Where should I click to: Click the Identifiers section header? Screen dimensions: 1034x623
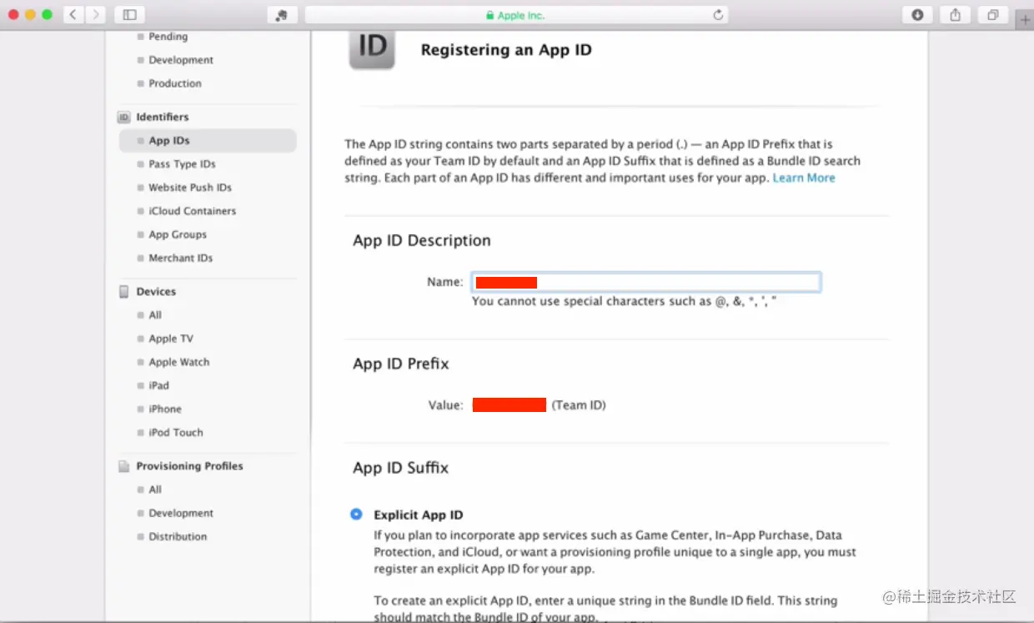coord(163,118)
